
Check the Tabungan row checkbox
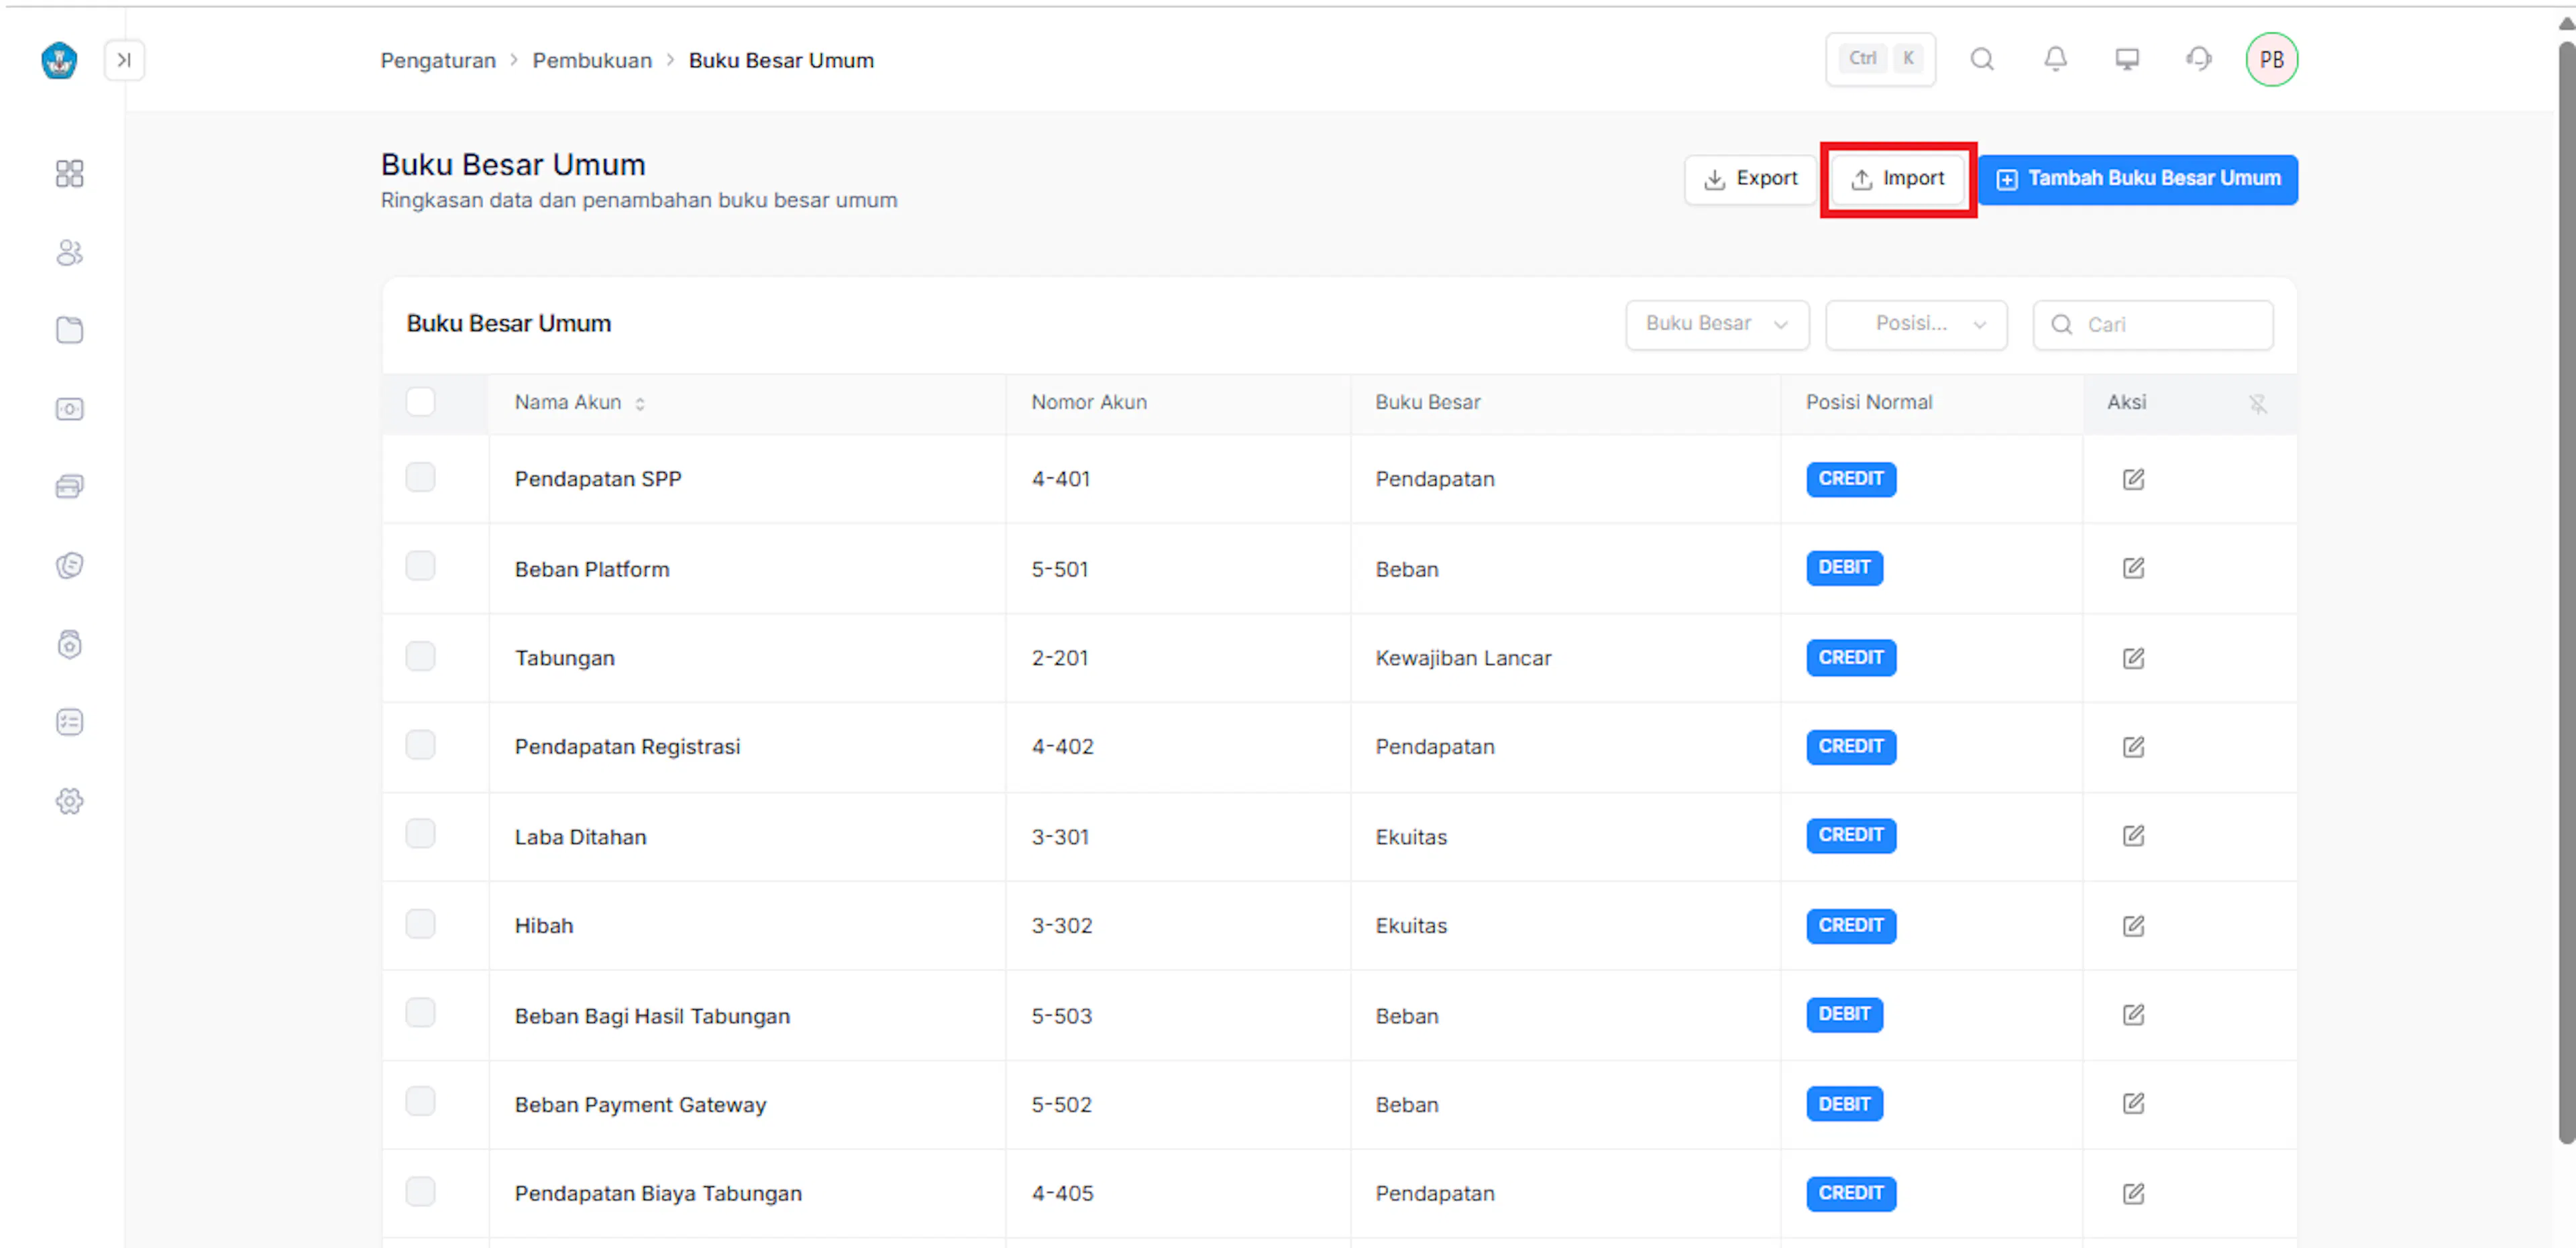(x=420, y=656)
